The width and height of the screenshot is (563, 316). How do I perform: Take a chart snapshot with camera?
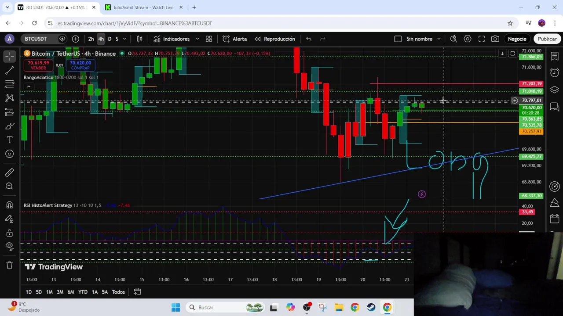click(495, 39)
